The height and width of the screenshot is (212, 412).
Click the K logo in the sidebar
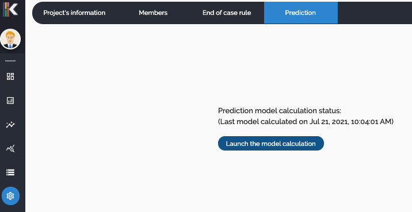pyautogui.click(x=10, y=9)
